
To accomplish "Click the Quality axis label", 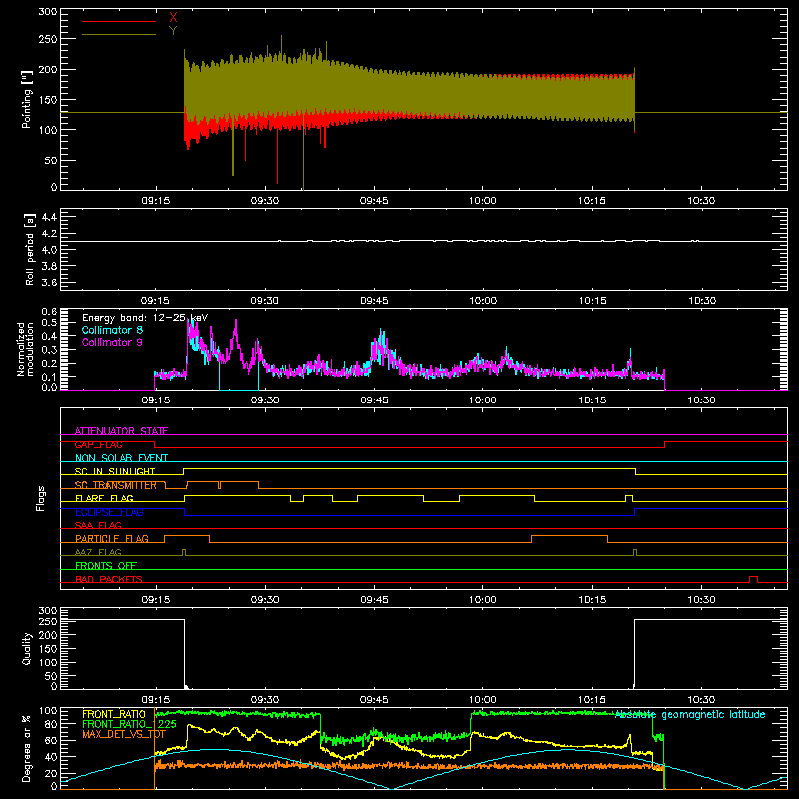I will tap(27, 648).
